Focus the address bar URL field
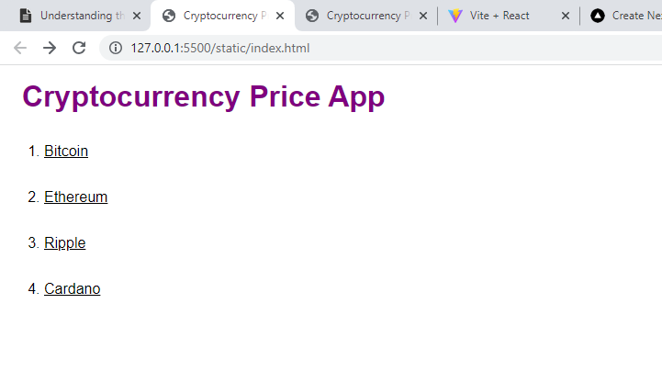The width and height of the screenshot is (662, 371). click(380, 48)
